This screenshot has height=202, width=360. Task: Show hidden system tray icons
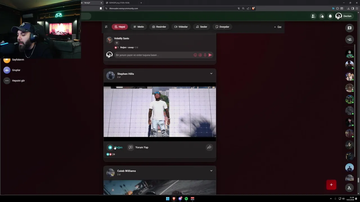pyautogui.click(x=331, y=199)
